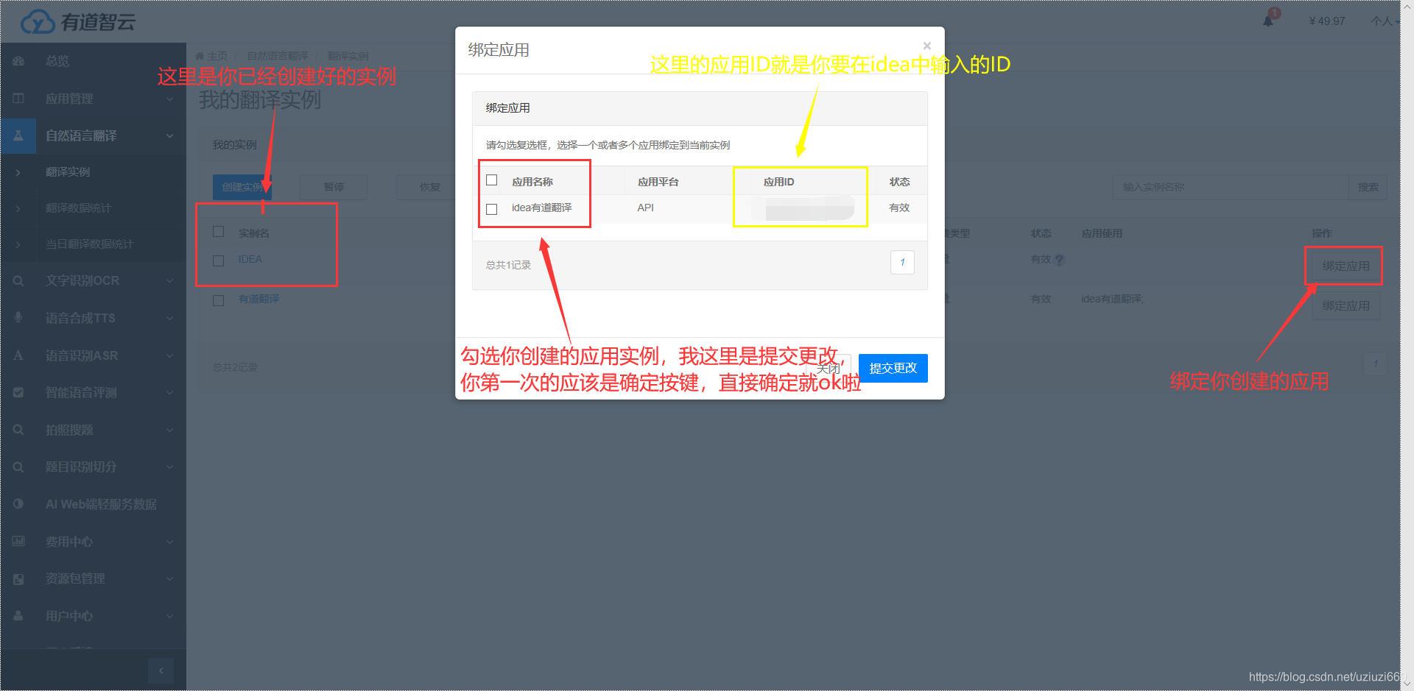Screen dimensions: 1414x691
Task: Click the 语音合成TTS microphone icon
Action: 18,317
